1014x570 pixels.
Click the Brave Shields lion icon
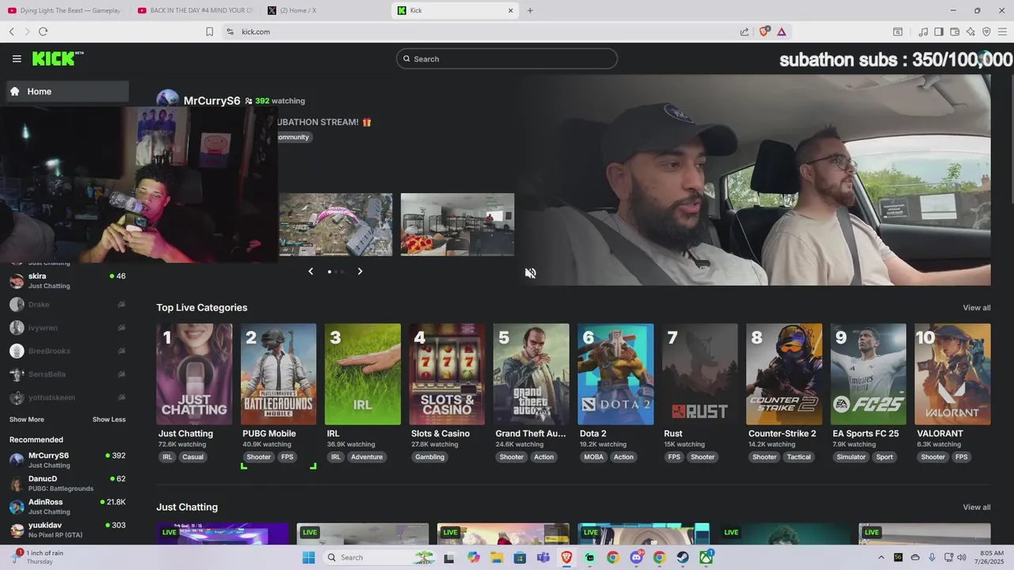764,32
